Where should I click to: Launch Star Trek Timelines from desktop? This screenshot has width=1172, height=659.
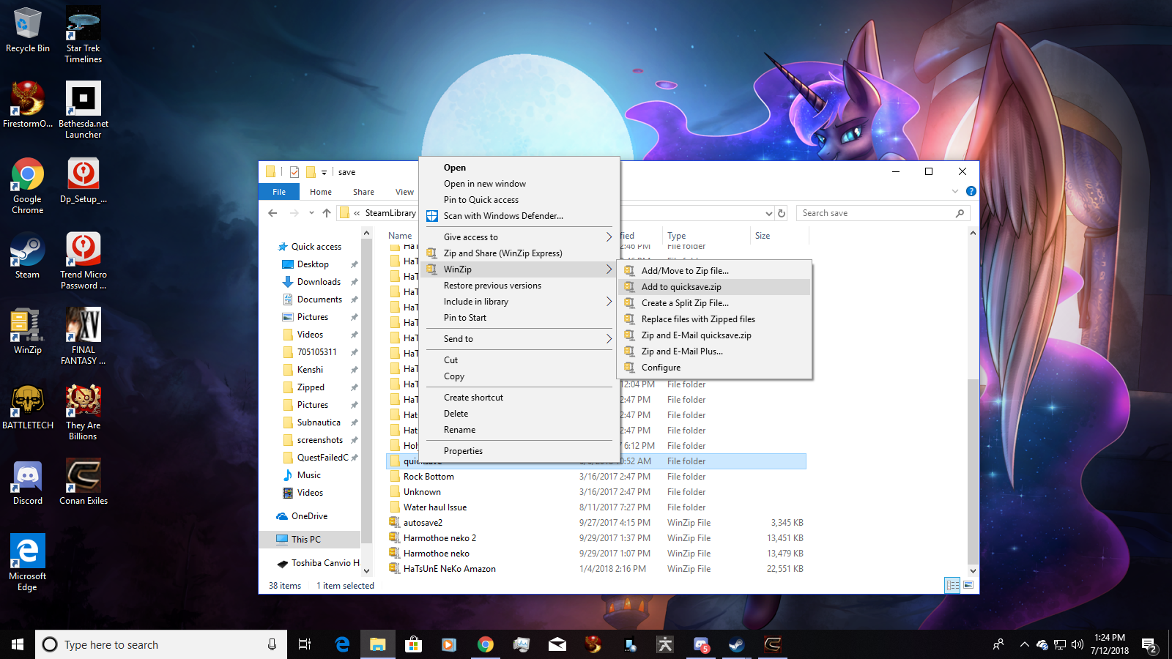pos(84,34)
